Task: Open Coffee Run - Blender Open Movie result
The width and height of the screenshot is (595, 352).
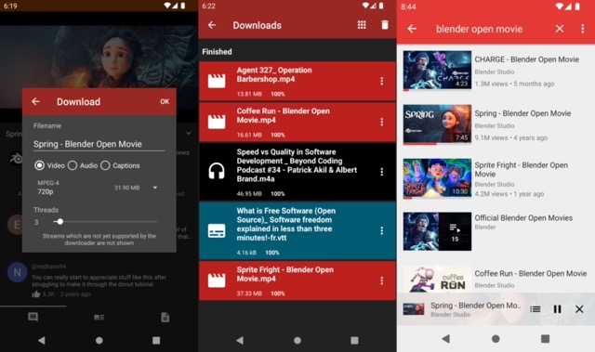Action: 496,278
